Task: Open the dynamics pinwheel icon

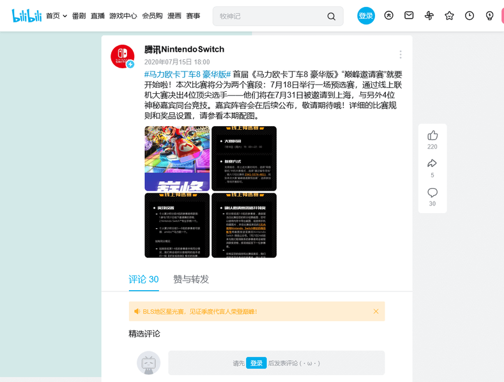Action: click(429, 15)
